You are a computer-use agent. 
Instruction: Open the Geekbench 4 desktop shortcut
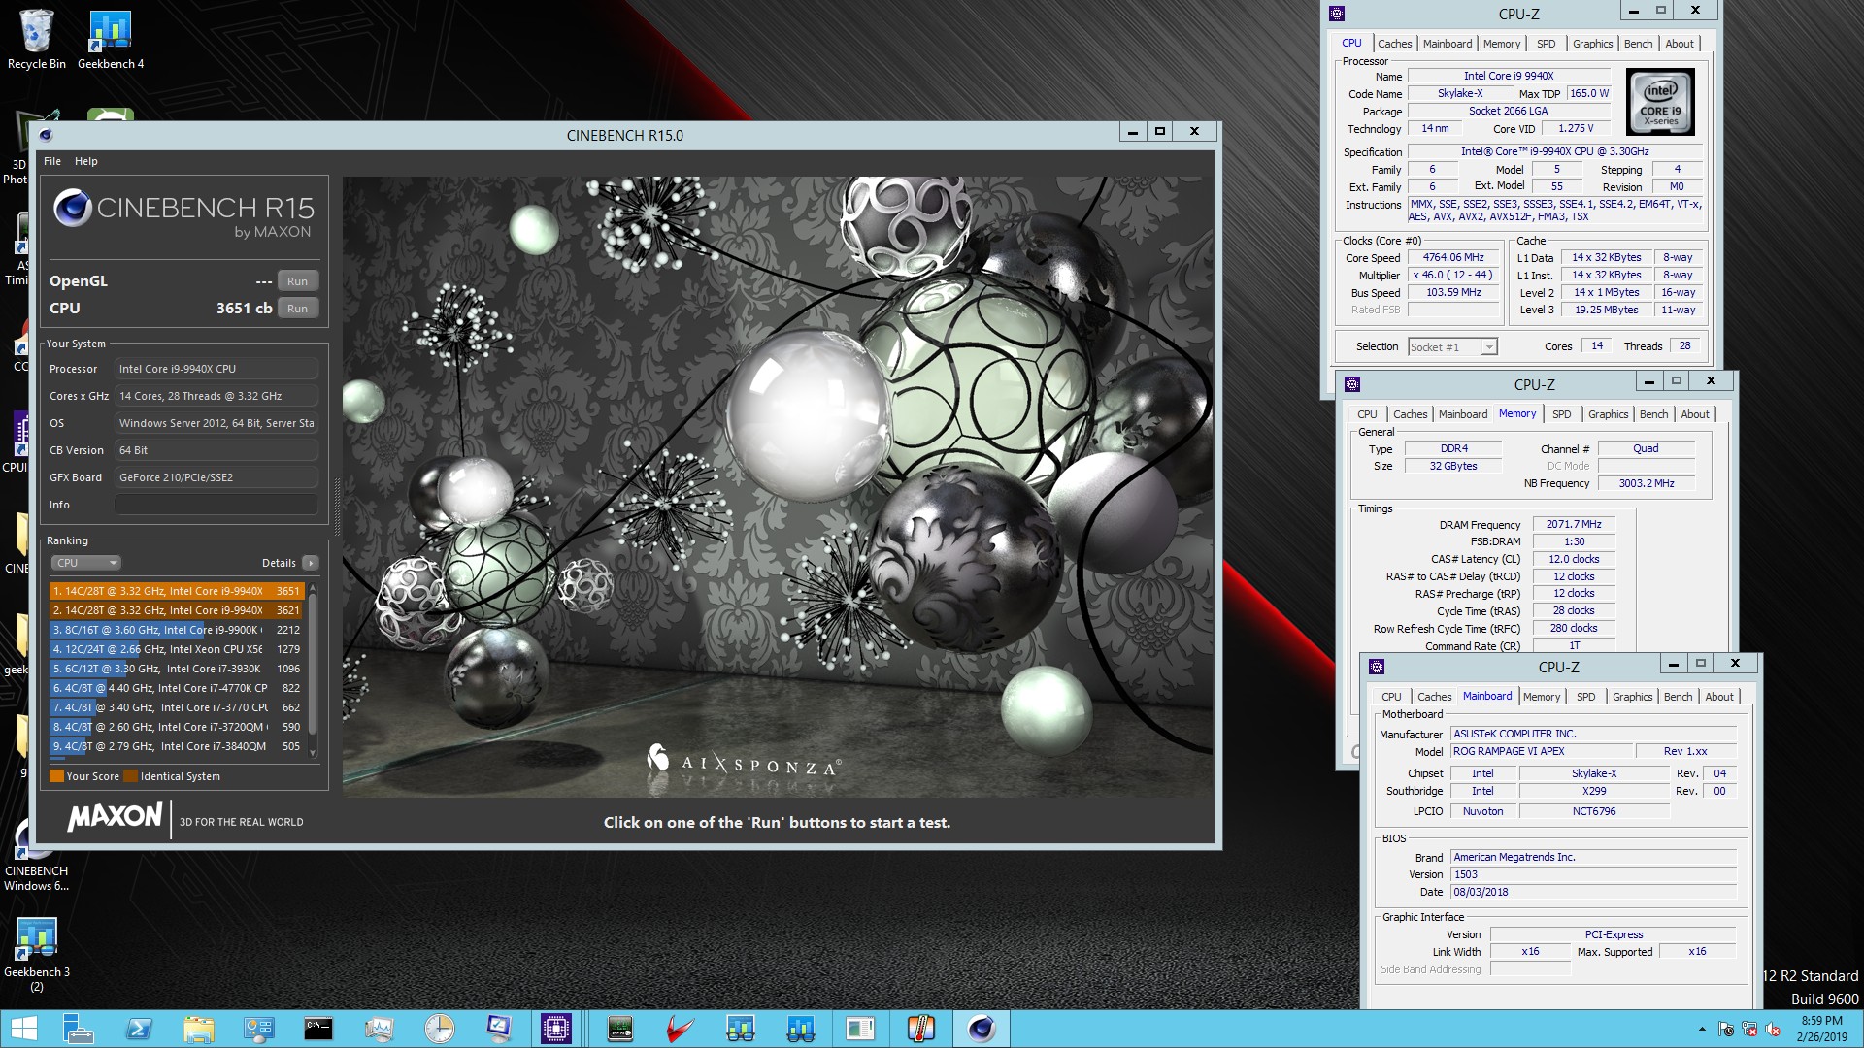(x=110, y=39)
